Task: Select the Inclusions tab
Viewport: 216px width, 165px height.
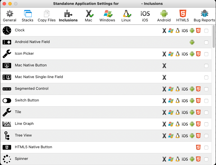Action: pyautogui.click(x=68, y=16)
